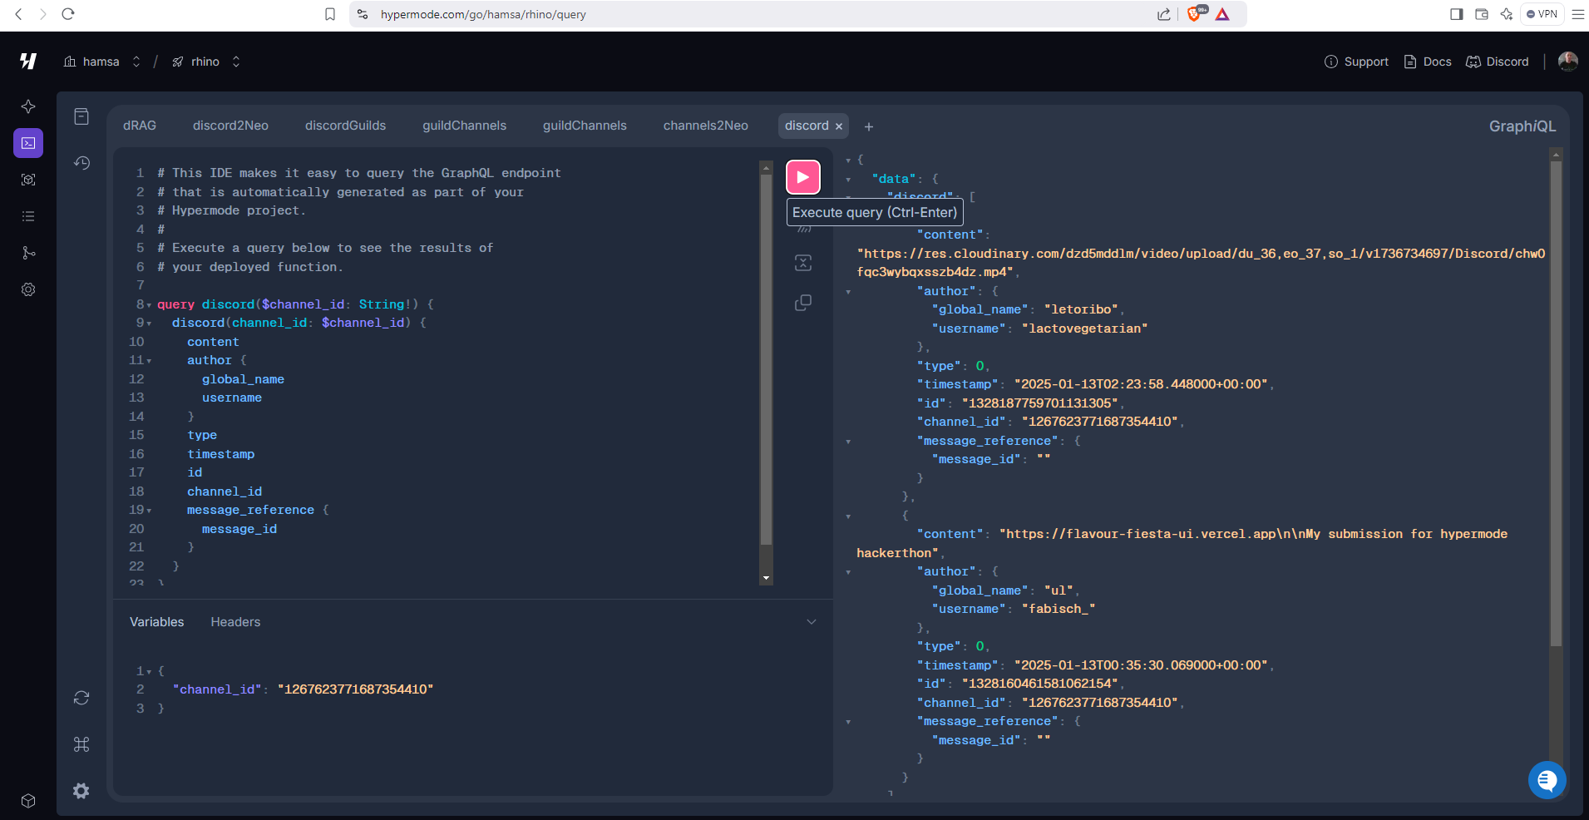Screen dimensions: 1589x820
Task: Close the discord tab
Action: pos(839,126)
